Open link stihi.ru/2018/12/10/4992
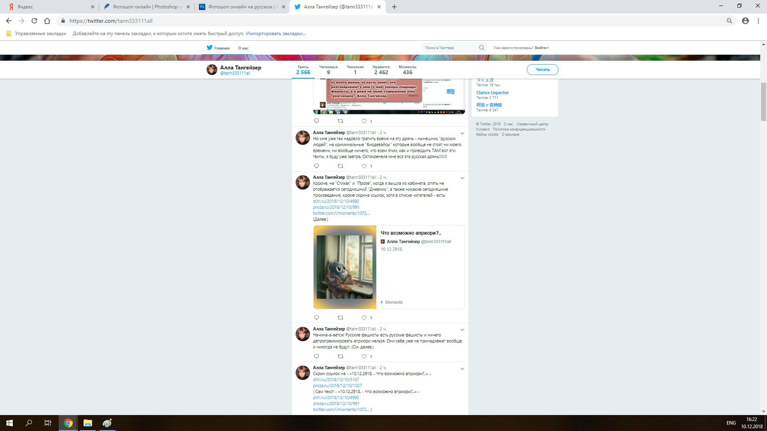This screenshot has width=767, height=431. (336, 201)
